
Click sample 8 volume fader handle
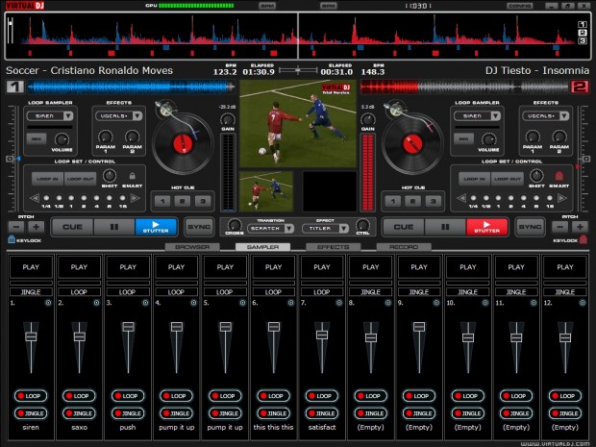[371, 337]
